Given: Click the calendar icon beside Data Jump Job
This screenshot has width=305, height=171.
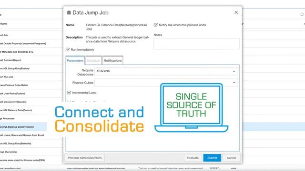Looking at the screenshot, I should [x=69, y=13].
